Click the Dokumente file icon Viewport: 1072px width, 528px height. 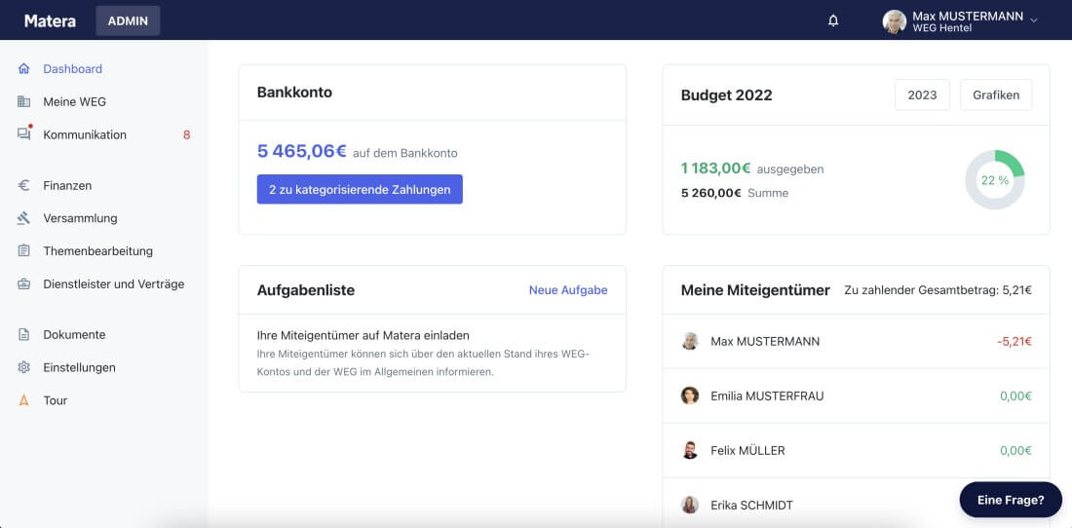pos(24,335)
